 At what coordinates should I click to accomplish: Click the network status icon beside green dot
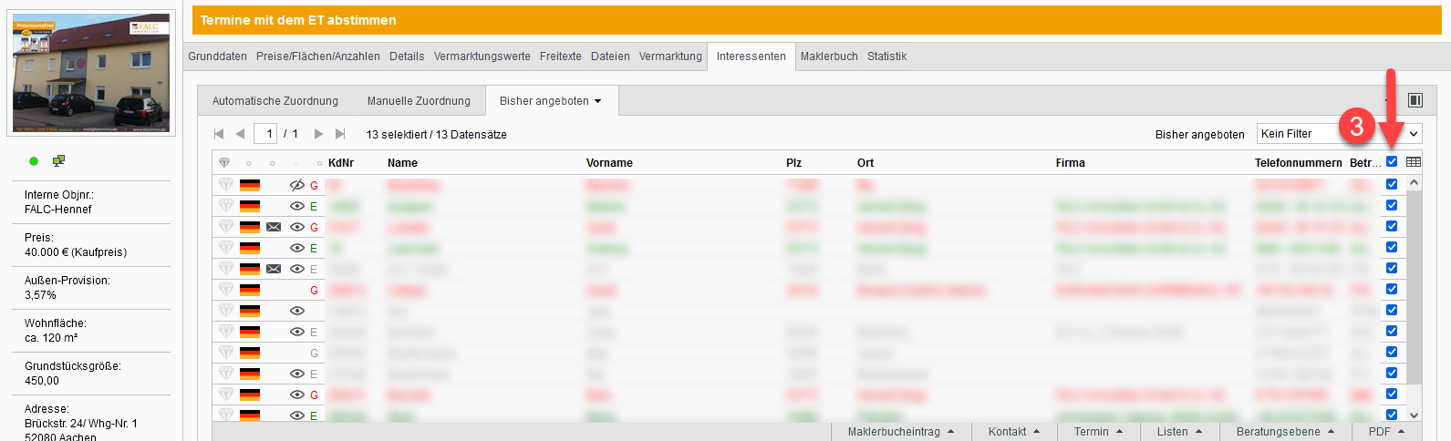coord(58,161)
